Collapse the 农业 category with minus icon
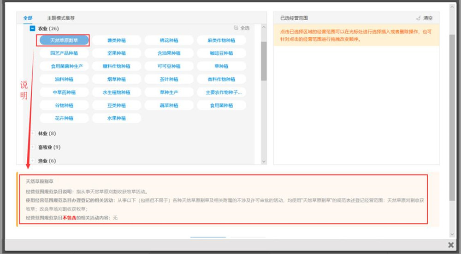Image resolution: width=461 pixels, height=254 pixels. click(33, 29)
